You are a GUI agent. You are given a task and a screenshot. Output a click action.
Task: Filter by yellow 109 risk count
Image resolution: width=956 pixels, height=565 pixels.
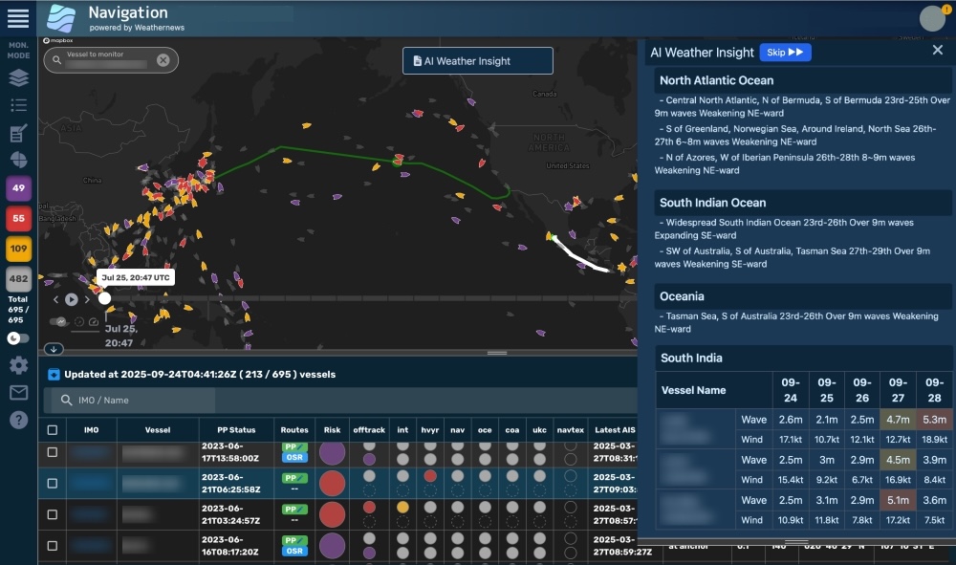click(18, 250)
